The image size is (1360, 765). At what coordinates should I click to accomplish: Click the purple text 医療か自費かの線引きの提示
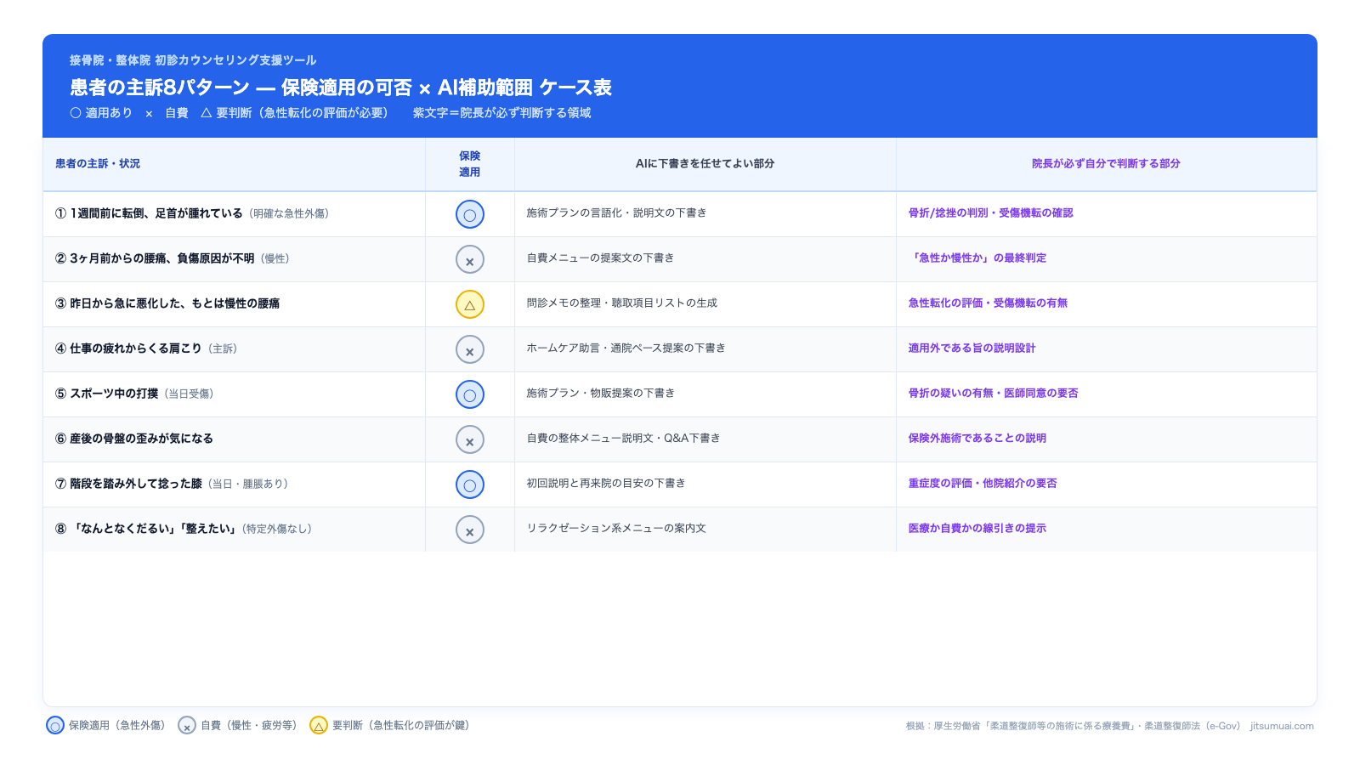click(977, 528)
